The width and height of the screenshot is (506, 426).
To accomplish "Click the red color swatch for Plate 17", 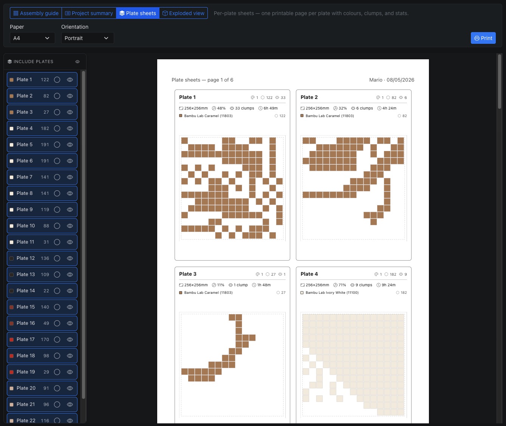I will [x=12, y=340].
